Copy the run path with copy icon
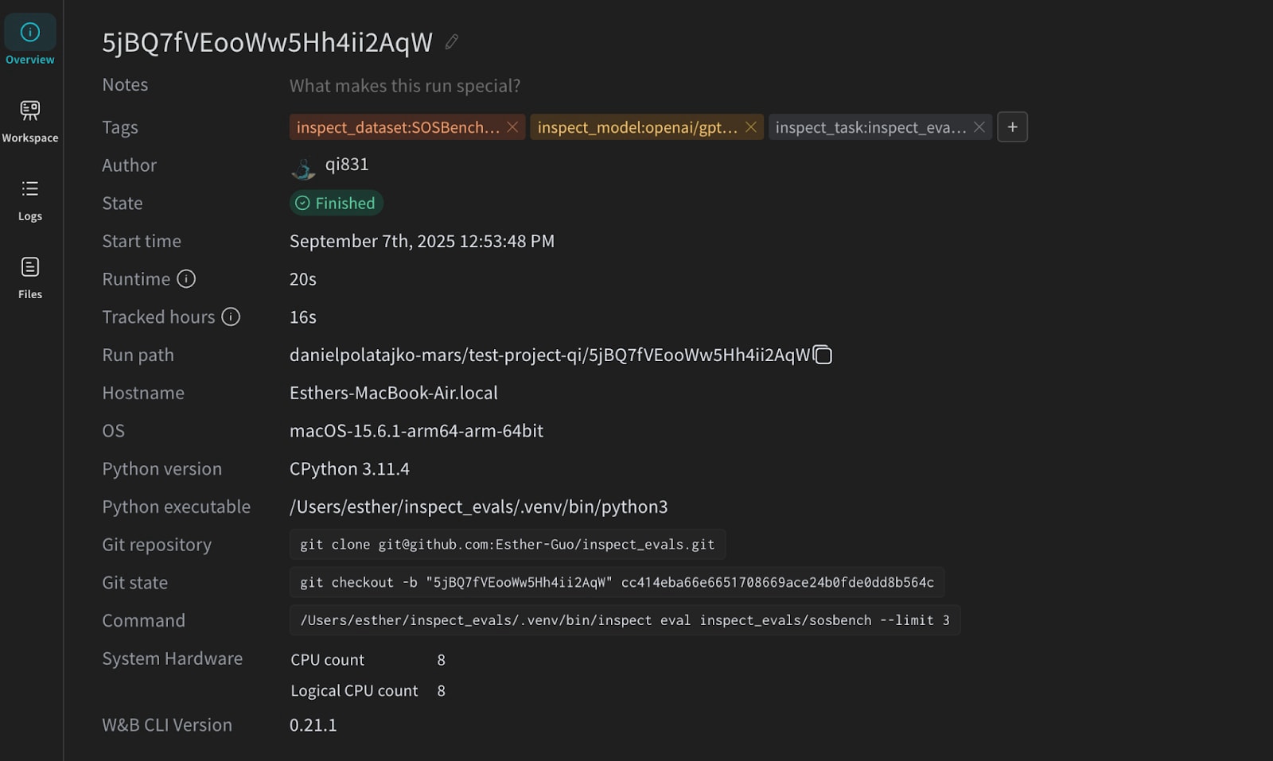Viewport: 1273px width, 761px height. pos(823,355)
